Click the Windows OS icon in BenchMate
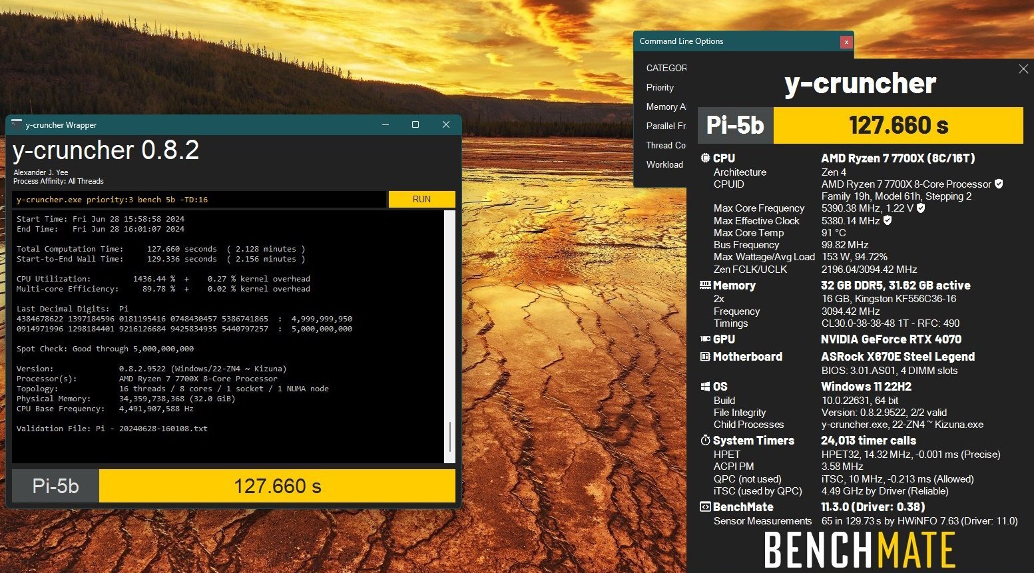Screen dimensions: 1034x573 click(705, 387)
